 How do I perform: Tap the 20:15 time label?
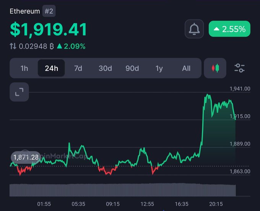[x=216, y=204]
